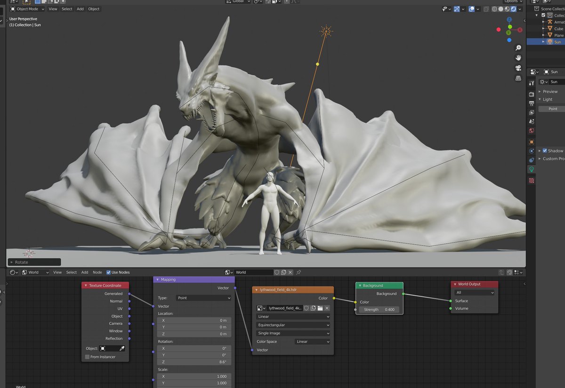Select the Point light type button
This screenshot has width=565, height=388.
(552, 109)
